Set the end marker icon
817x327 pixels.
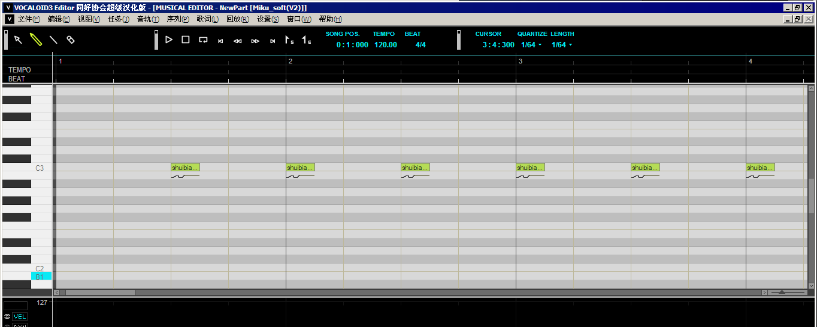click(306, 40)
